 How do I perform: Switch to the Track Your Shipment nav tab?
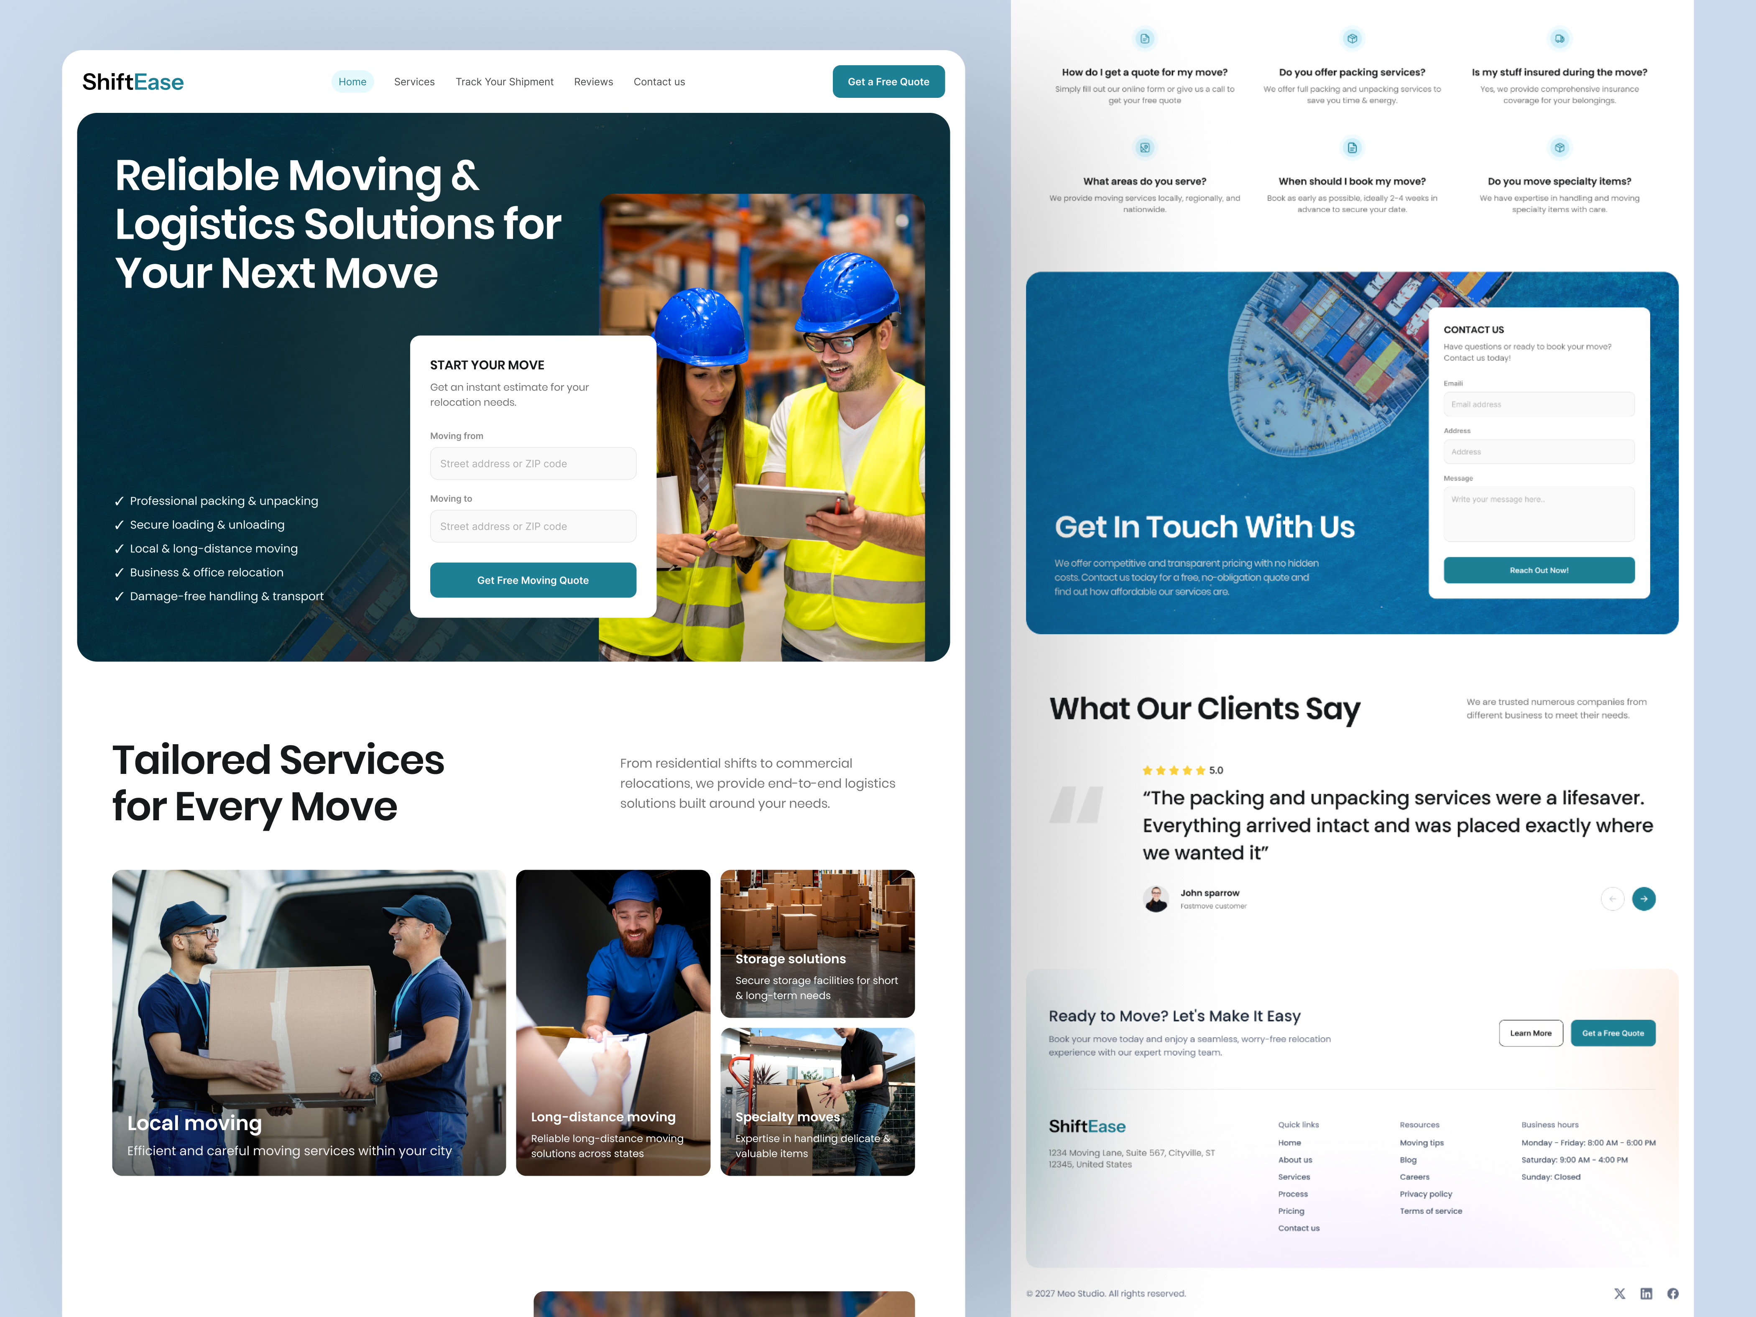coord(504,81)
